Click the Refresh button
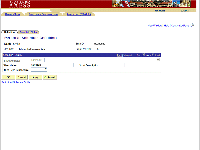 [50, 77]
